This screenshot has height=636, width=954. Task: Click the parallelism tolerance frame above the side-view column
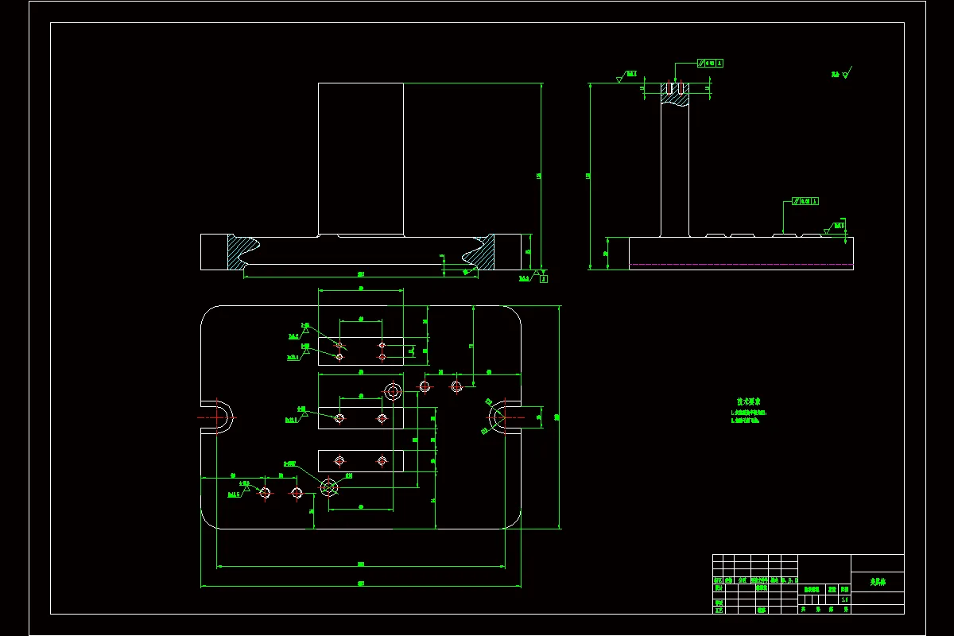[x=710, y=62]
